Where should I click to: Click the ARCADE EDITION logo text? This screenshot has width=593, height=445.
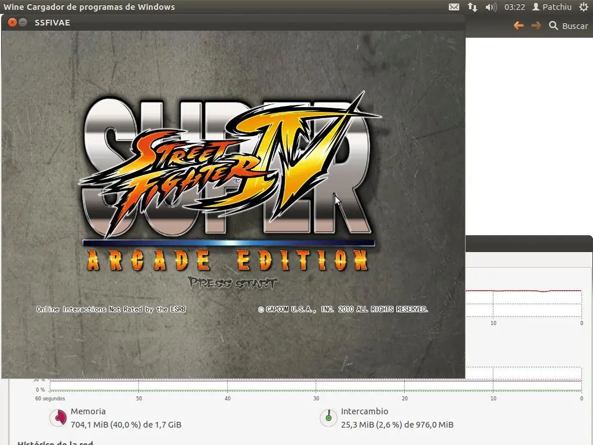227,260
